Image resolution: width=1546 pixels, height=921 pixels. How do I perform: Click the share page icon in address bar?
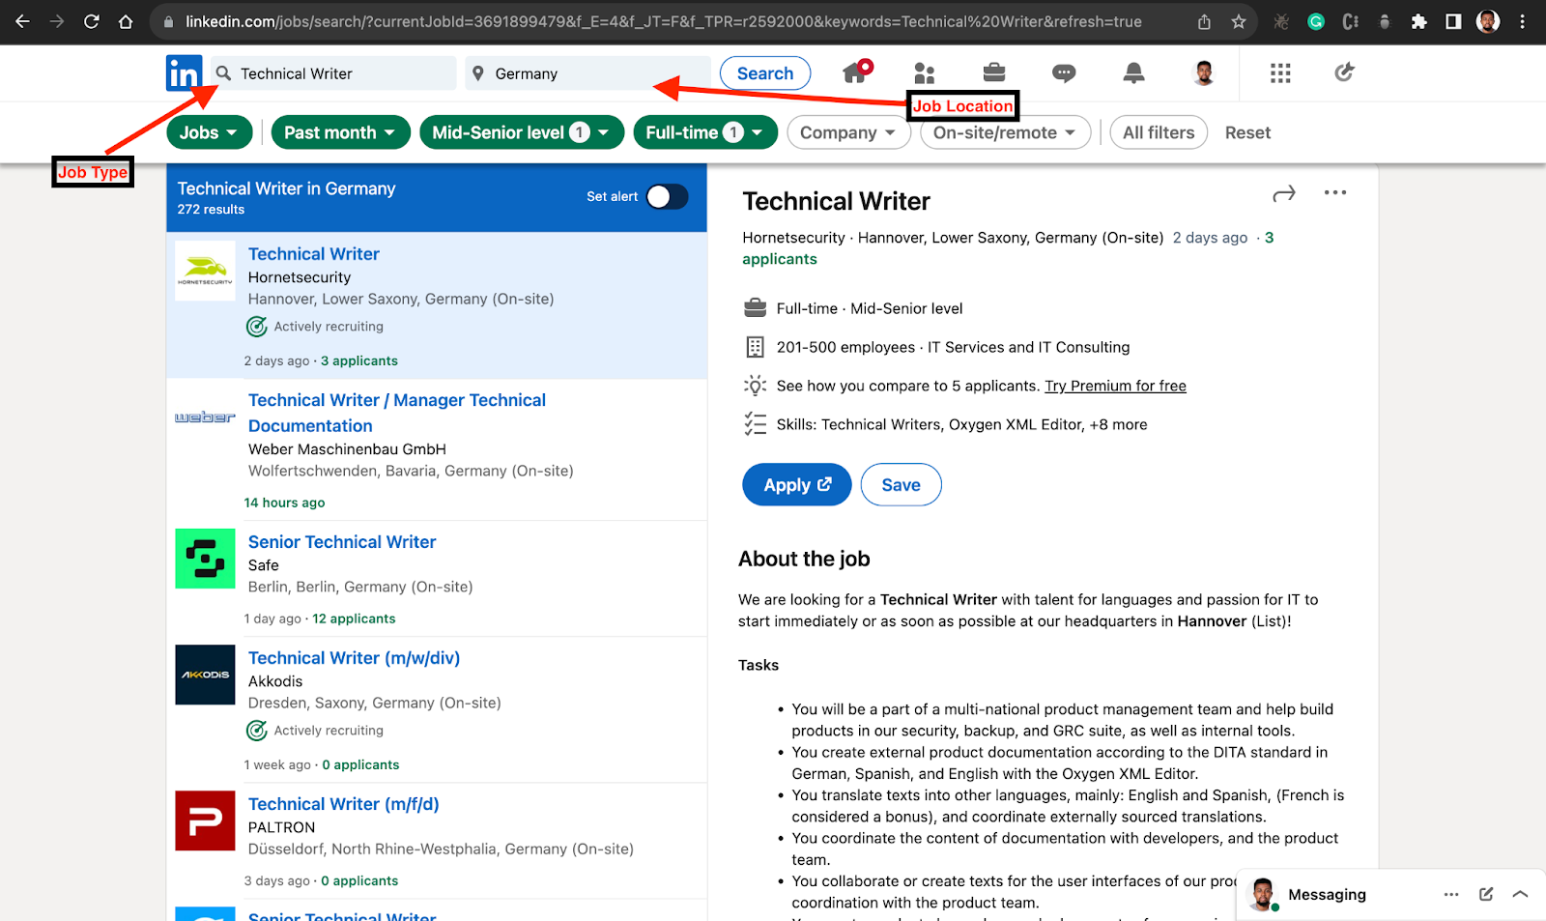[x=1204, y=21]
